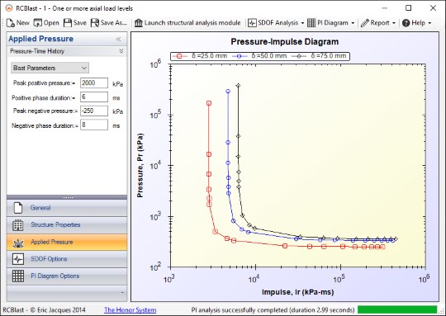Screen dimensions: 446x316
Task: Click the SDOF Analysis waveform icon
Action: tap(252, 23)
